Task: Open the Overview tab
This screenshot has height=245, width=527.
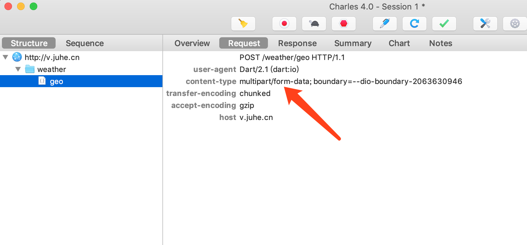Action: coord(192,43)
